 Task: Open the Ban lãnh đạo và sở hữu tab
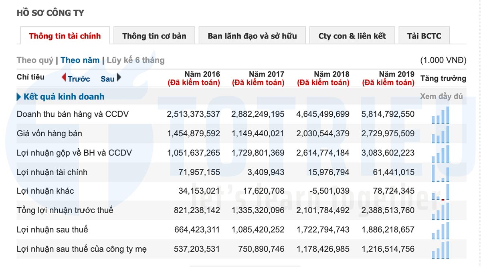(252, 36)
